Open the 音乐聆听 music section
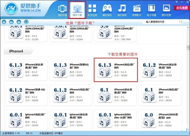The image size is (190, 136). (x=122, y=11)
